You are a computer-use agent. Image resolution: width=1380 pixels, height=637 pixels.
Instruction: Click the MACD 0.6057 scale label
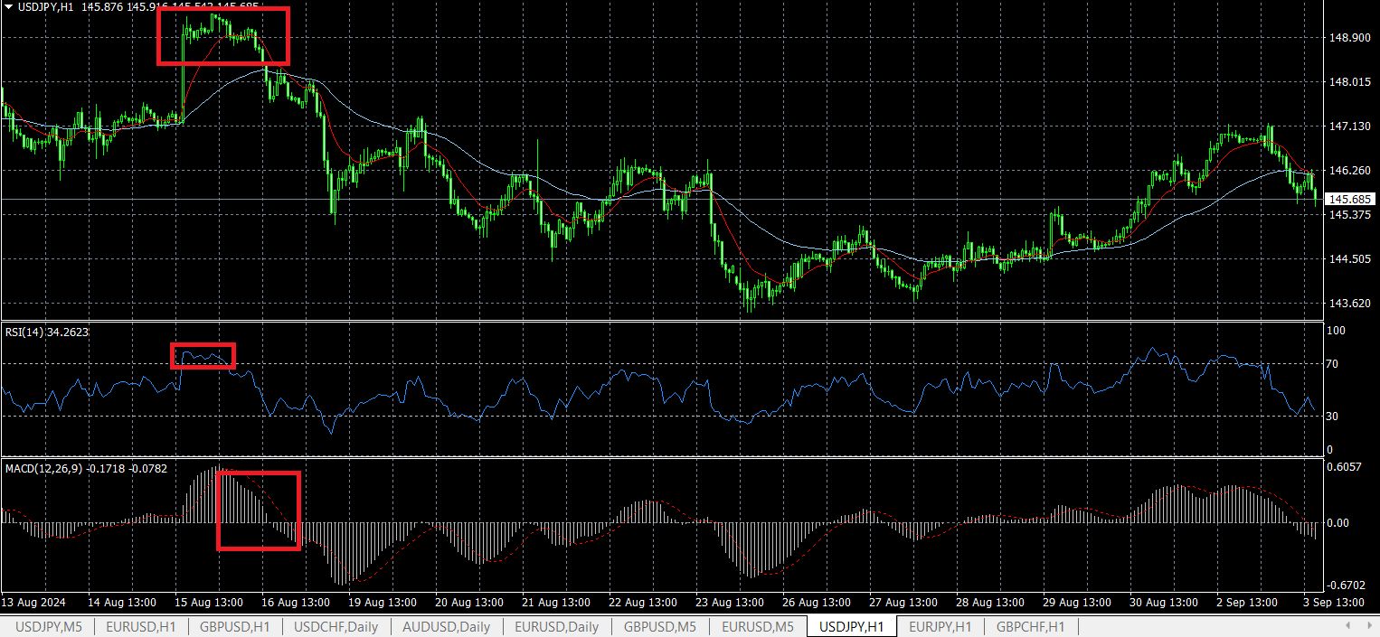coord(1344,468)
